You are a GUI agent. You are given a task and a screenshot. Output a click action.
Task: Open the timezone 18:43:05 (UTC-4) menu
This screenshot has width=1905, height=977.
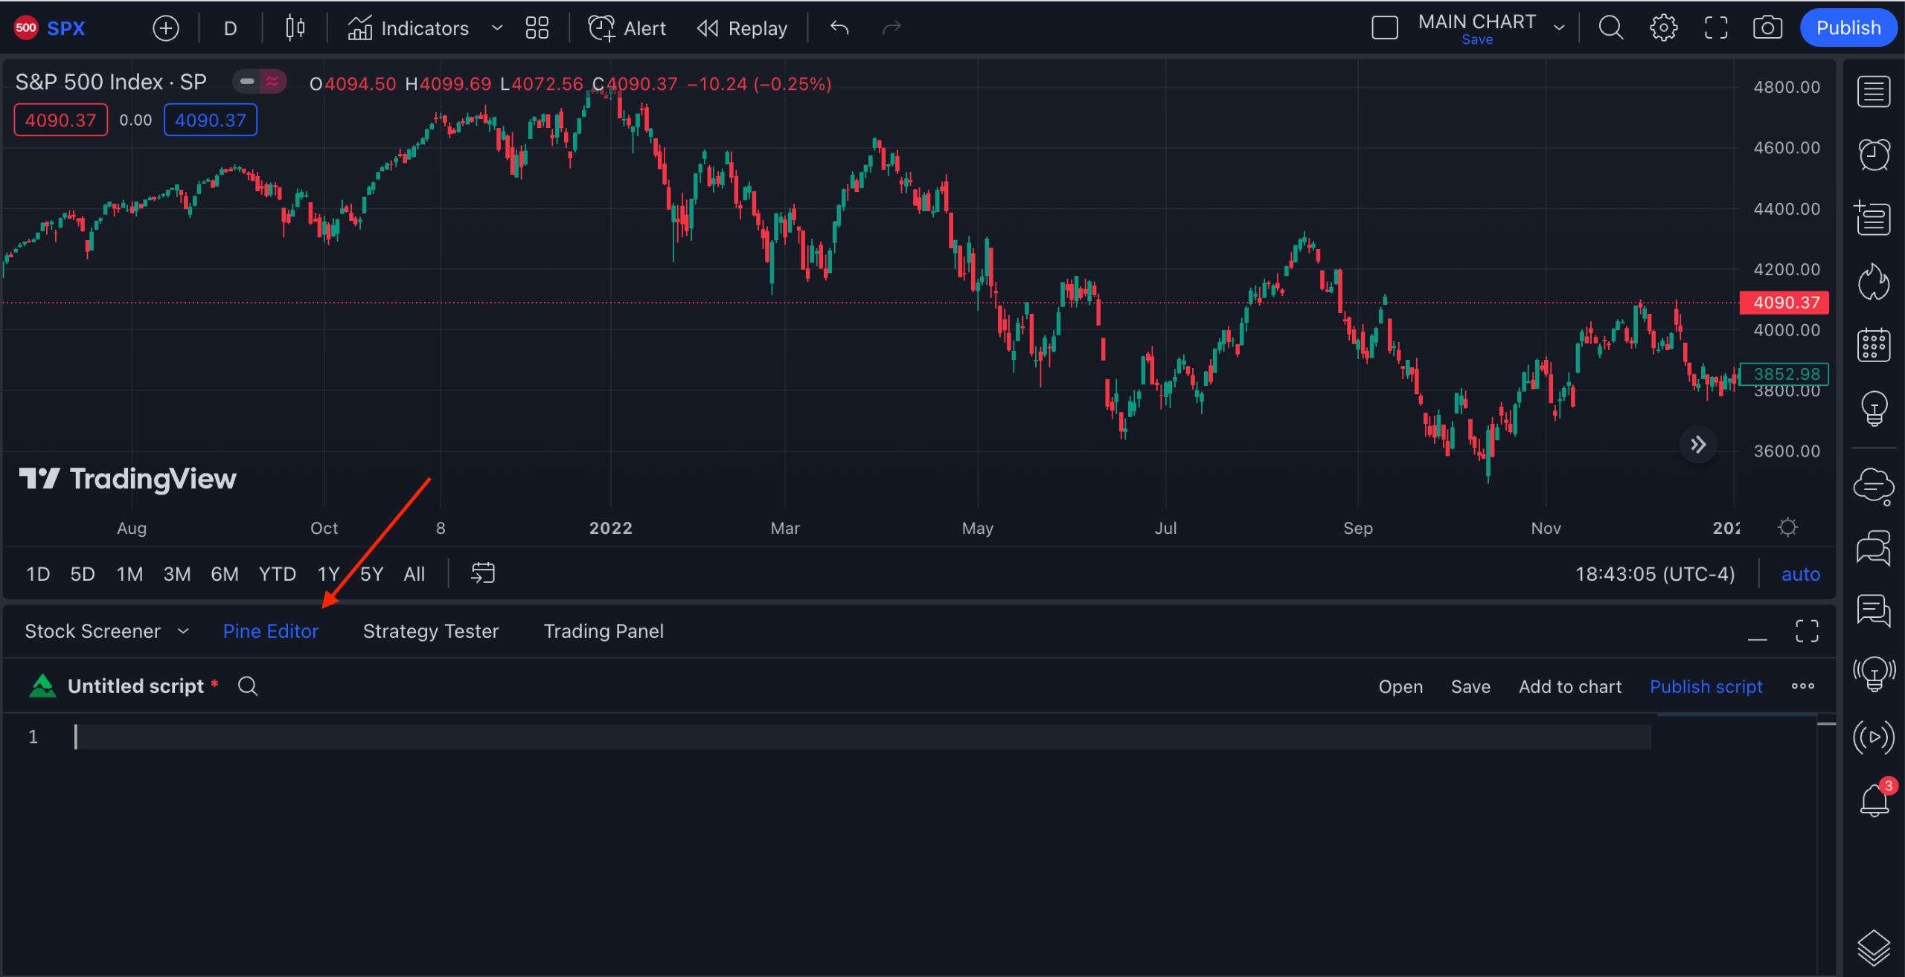point(1655,574)
